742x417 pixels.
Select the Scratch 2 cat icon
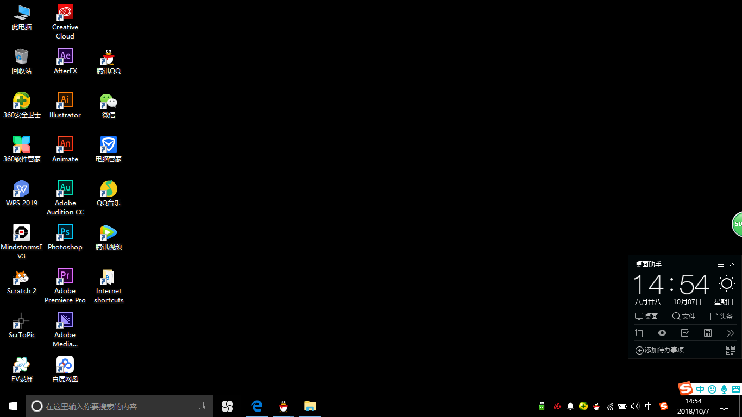pyautogui.click(x=22, y=282)
